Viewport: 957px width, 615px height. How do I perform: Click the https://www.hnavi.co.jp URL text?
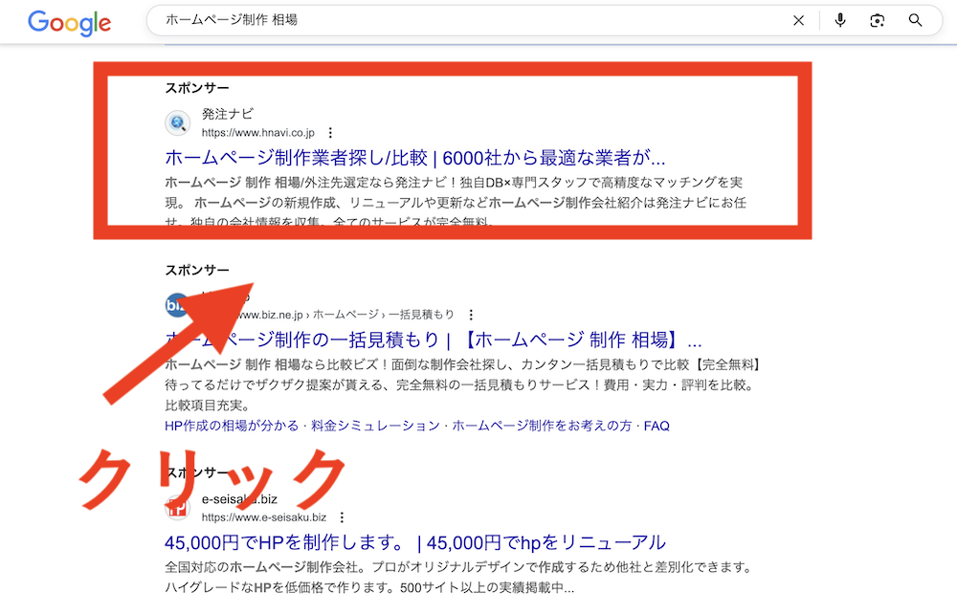coord(258,132)
